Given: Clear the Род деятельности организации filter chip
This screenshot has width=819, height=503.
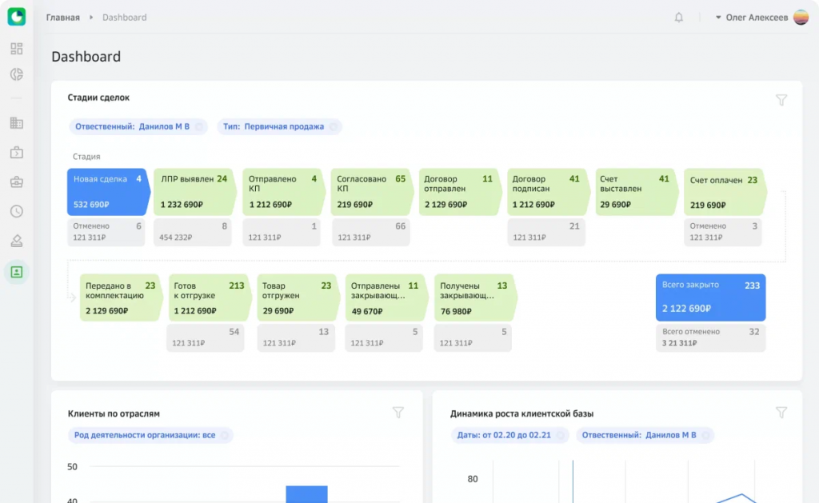Looking at the screenshot, I should click(x=225, y=435).
